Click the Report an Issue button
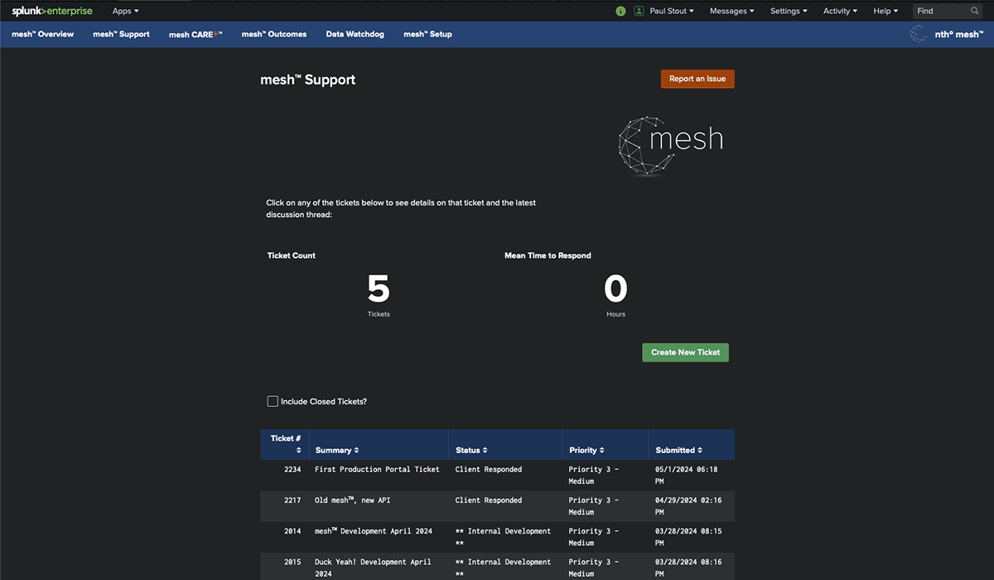Image resolution: width=994 pixels, height=580 pixels. pyautogui.click(x=697, y=79)
